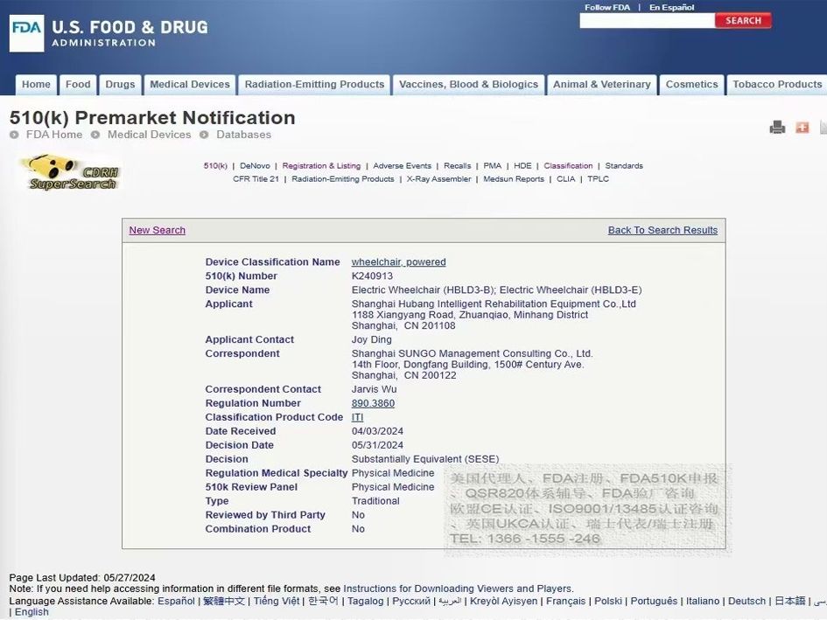The width and height of the screenshot is (827, 620).
Task: Open product code ITI link
Action: click(x=358, y=417)
